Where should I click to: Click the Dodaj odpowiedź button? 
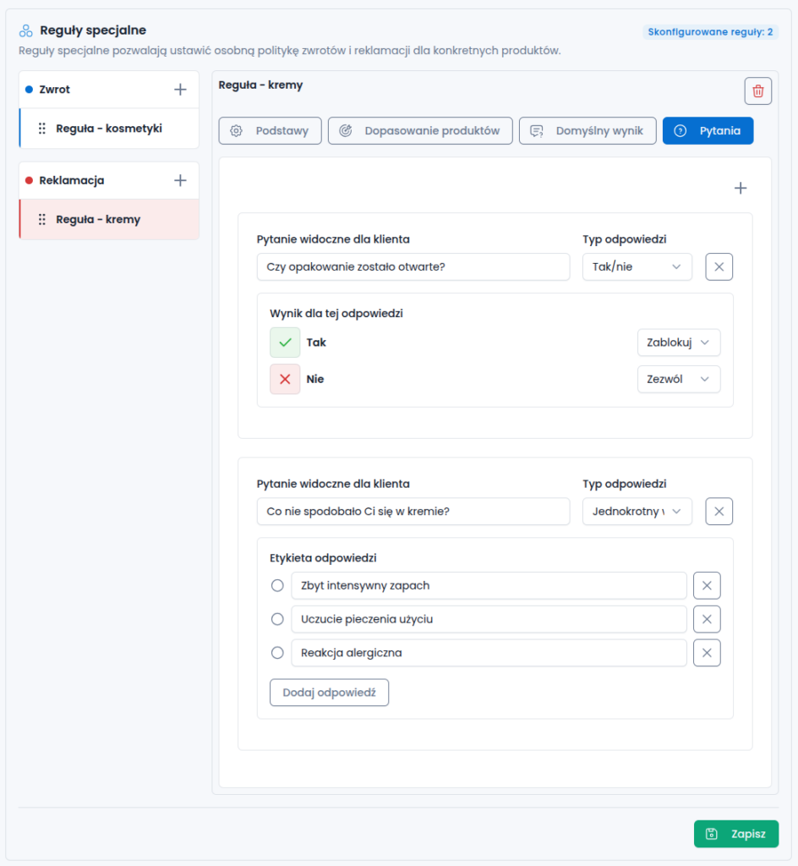[329, 693]
